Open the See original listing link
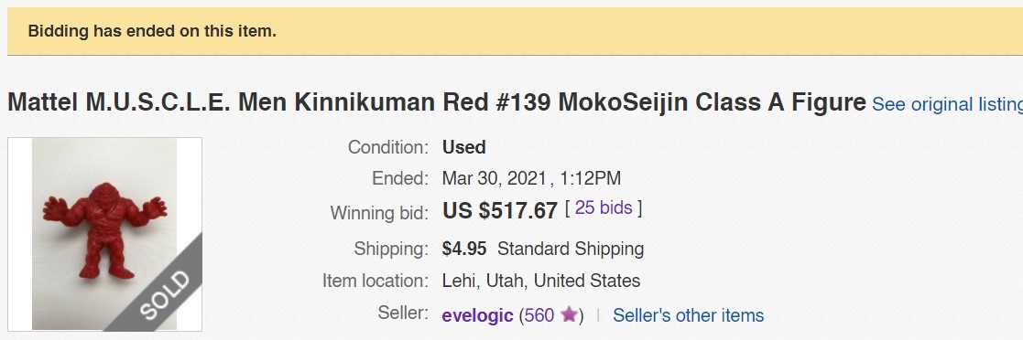The height and width of the screenshot is (340, 1023). (x=947, y=104)
